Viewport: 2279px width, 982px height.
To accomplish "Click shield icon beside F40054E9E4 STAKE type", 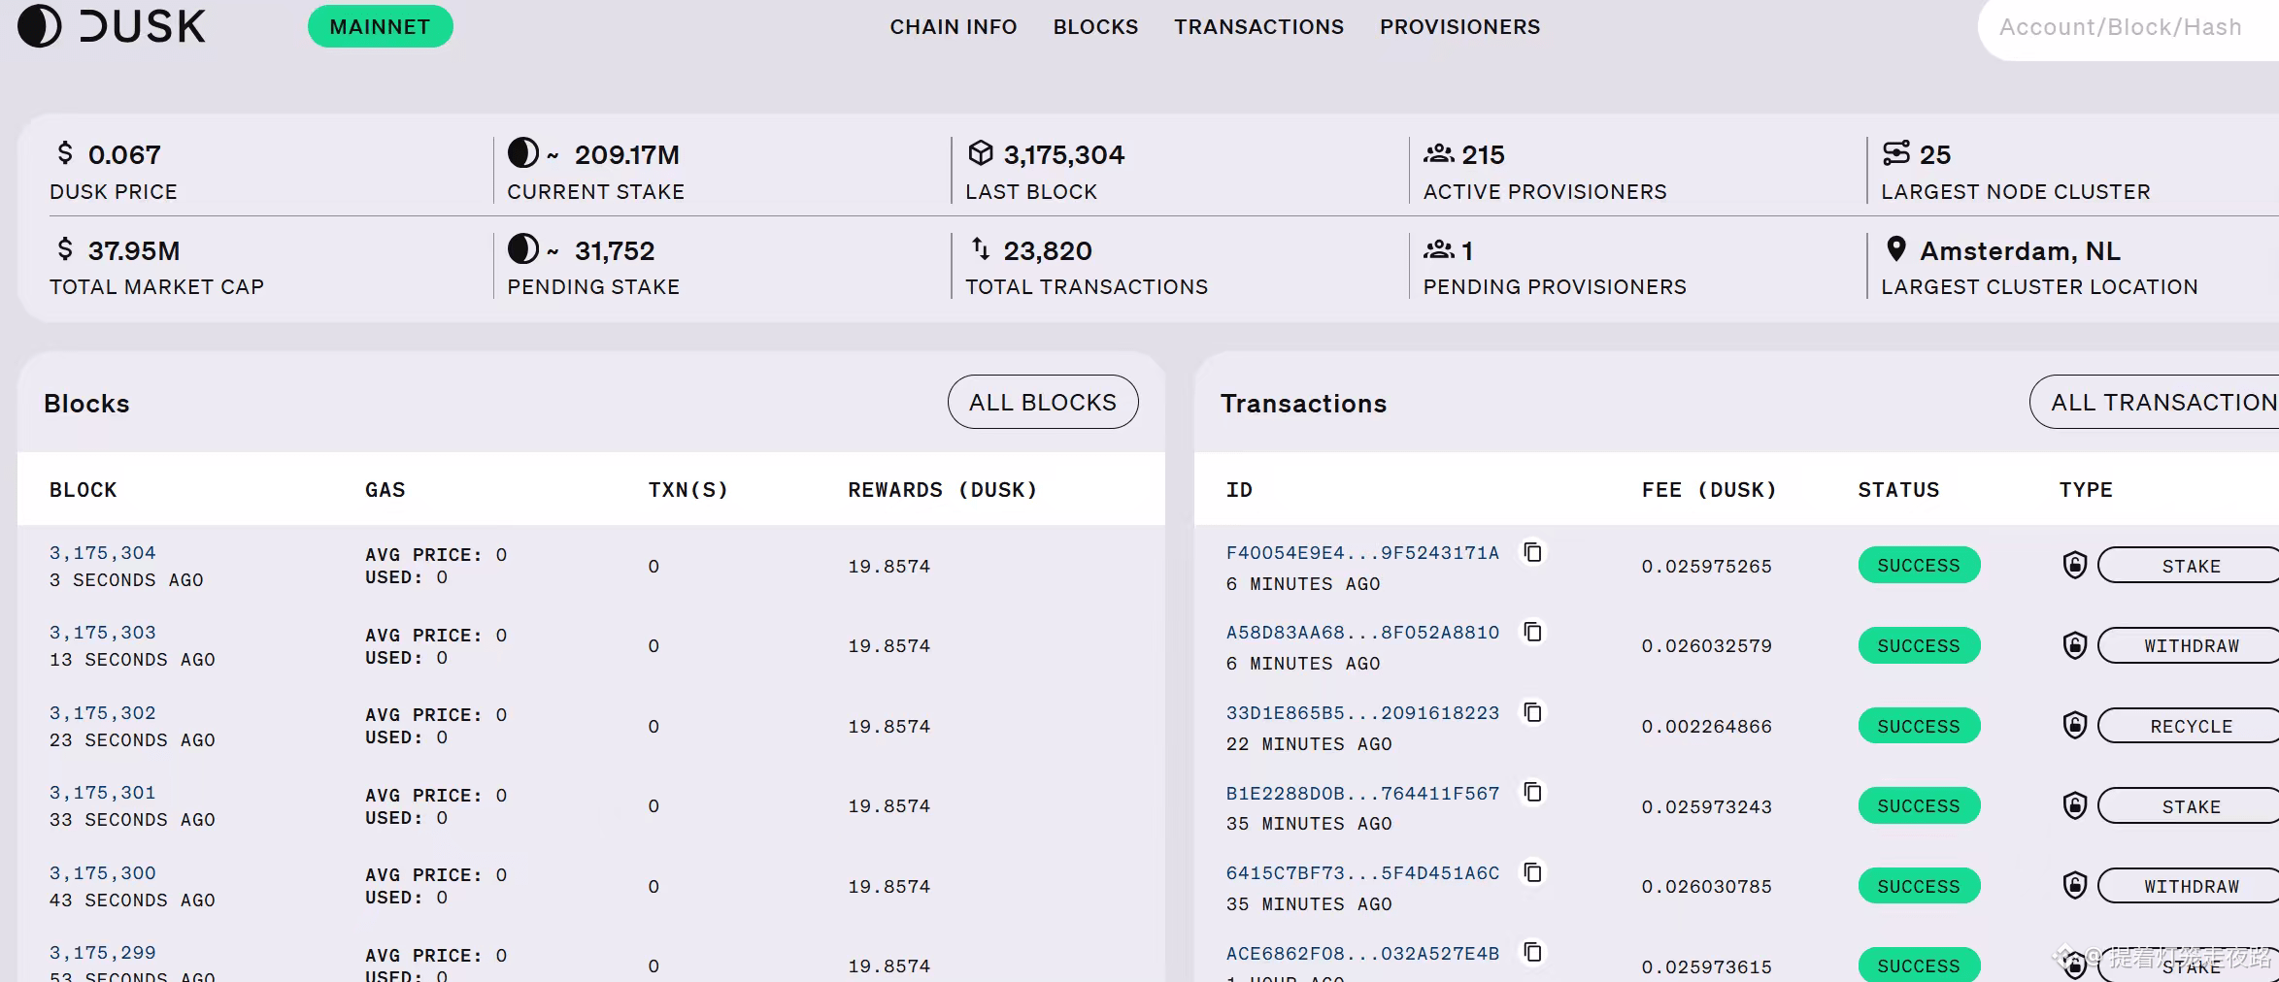I will [2074, 565].
